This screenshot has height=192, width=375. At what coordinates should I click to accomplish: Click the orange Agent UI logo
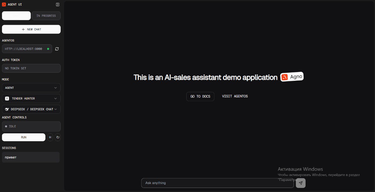[4, 5]
